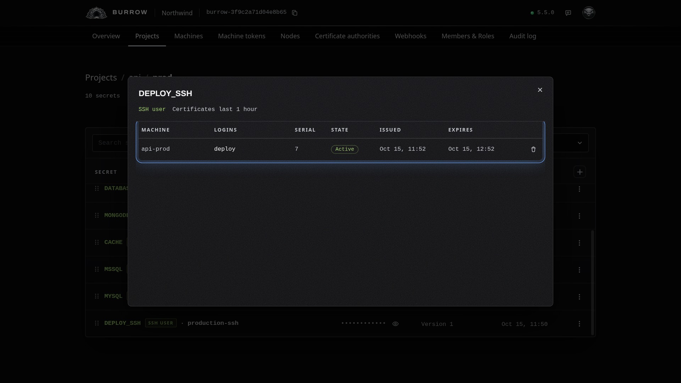Open more options for DATABASE row

coord(579,189)
